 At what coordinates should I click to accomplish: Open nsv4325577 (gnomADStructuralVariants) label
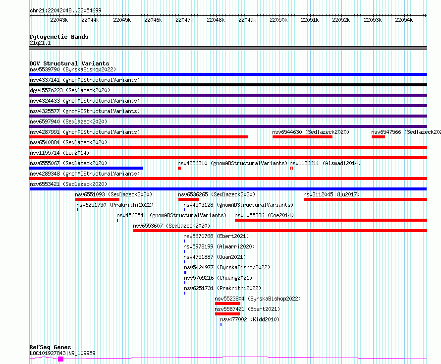85,111
